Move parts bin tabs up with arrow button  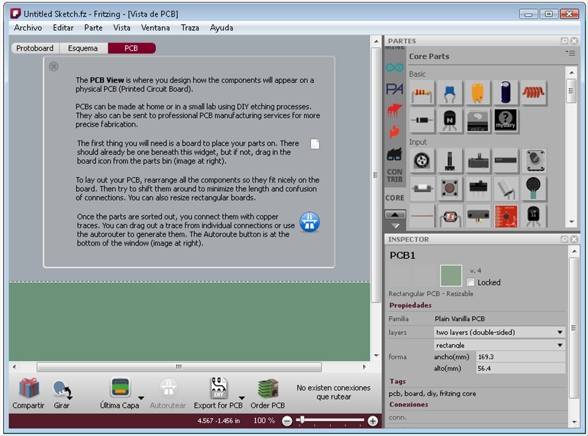click(x=395, y=215)
